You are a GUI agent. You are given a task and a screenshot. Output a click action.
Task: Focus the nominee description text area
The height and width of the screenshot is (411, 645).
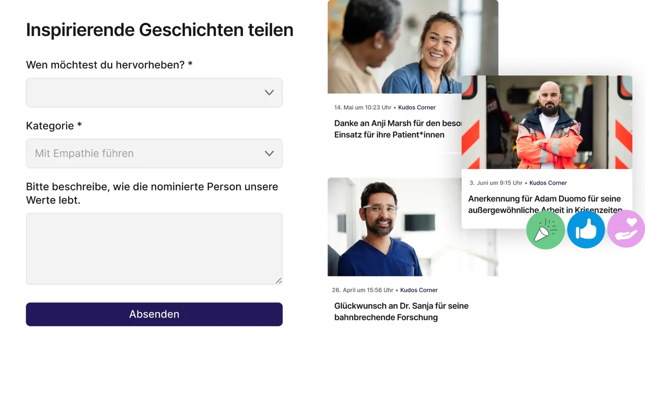point(154,249)
